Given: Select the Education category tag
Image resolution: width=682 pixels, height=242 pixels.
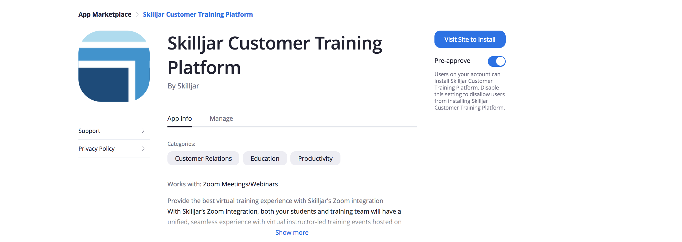Looking at the screenshot, I should point(265,158).
